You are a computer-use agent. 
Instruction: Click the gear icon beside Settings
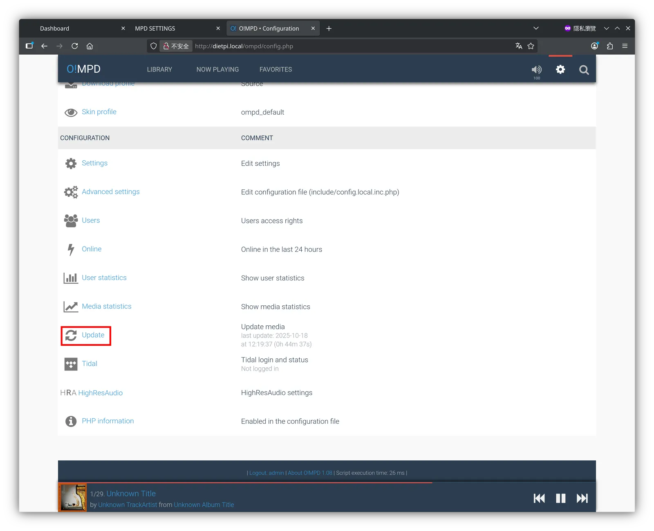pos(71,163)
